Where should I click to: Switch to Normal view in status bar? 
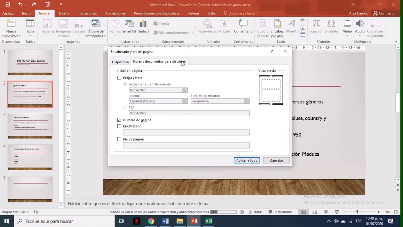click(x=304, y=212)
